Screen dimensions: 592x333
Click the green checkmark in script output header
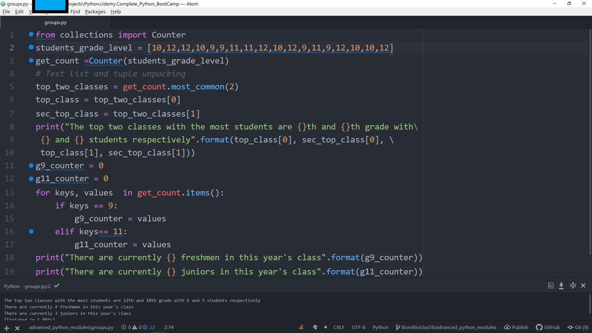(x=57, y=286)
